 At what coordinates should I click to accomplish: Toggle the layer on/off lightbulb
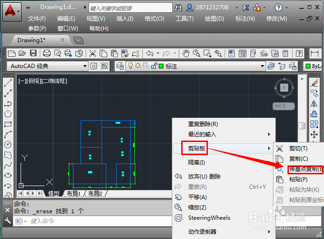pyautogui.click(x=130, y=66)
